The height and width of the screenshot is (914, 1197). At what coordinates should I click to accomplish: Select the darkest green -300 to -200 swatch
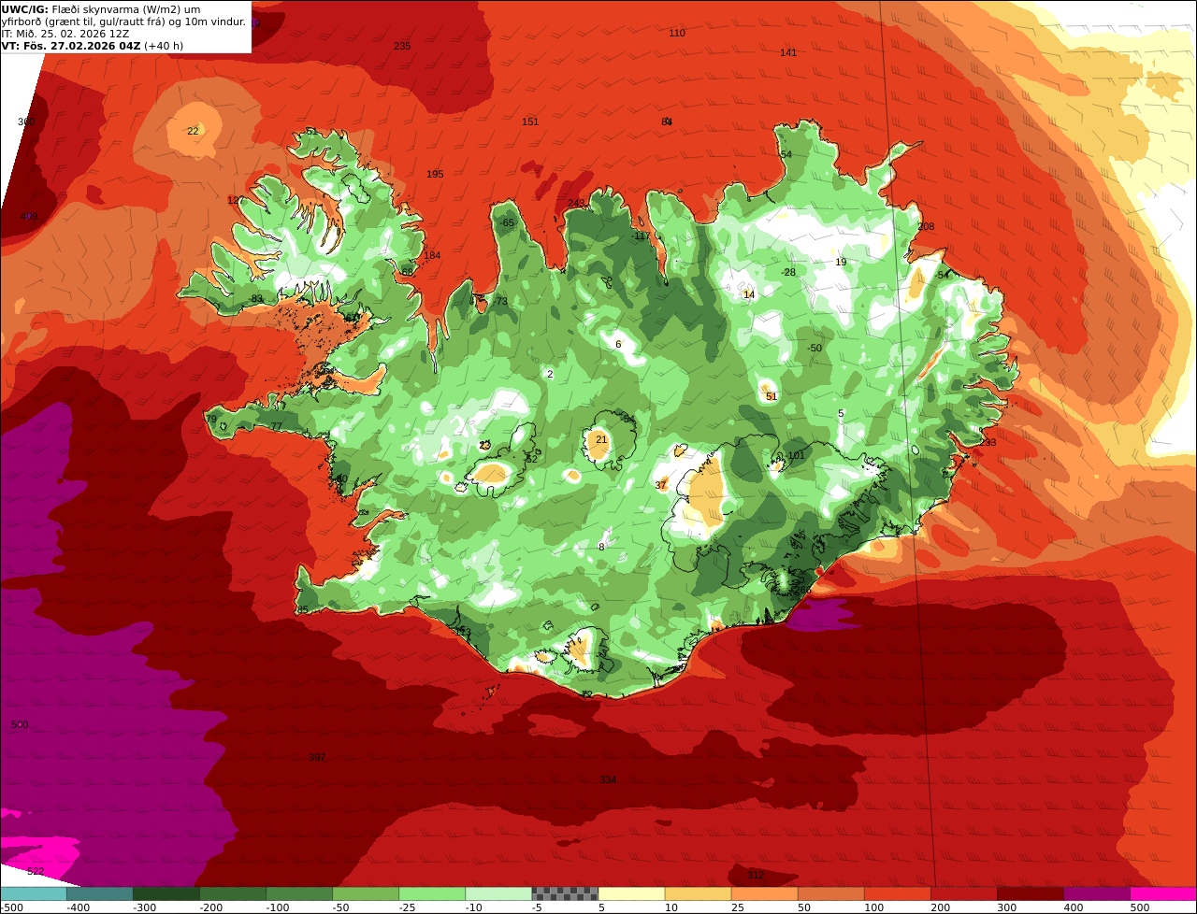166,893
